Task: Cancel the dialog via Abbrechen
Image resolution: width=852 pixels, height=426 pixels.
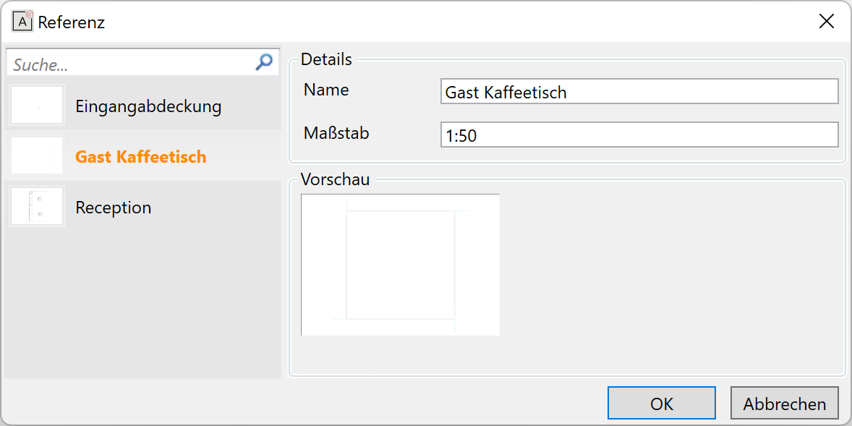Action: click(784, 402)
